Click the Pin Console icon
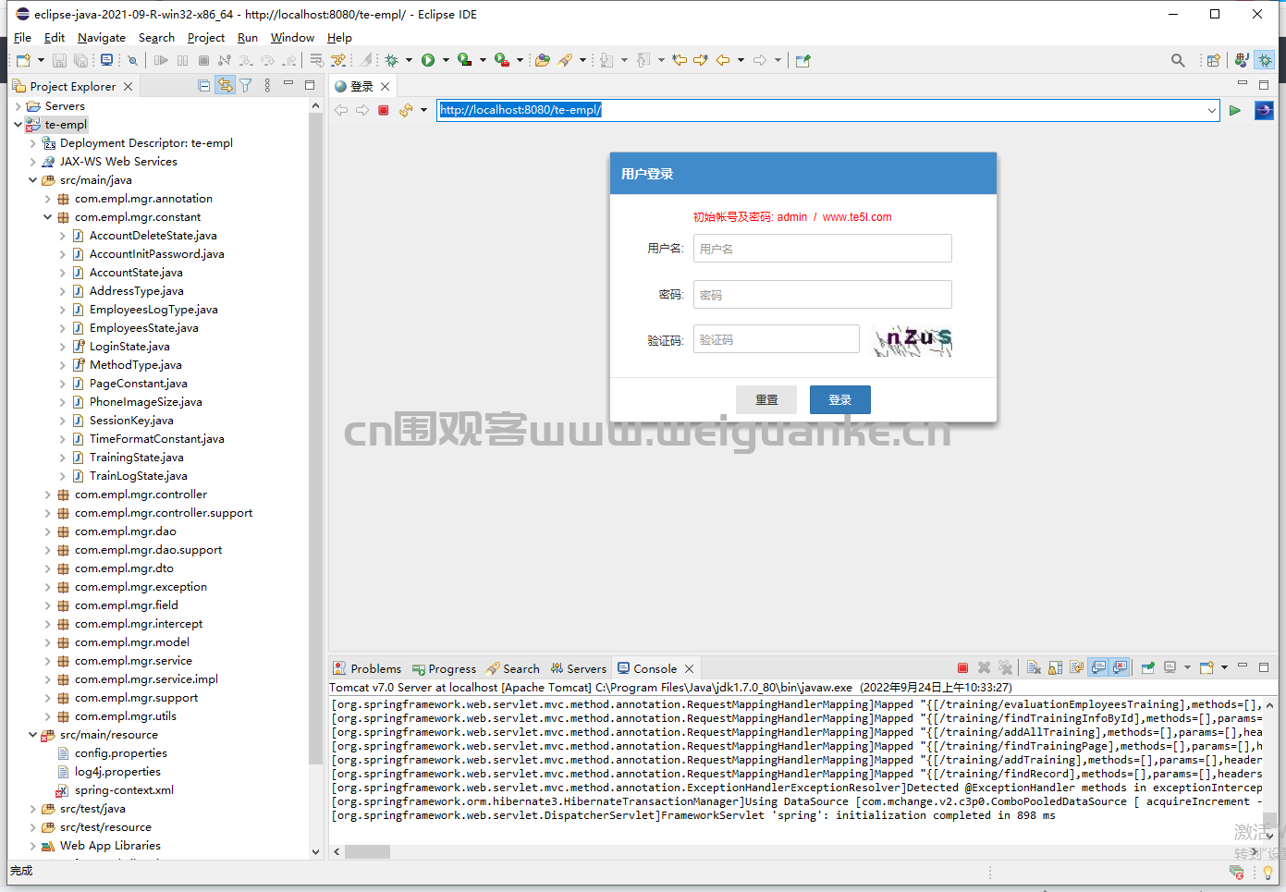The width and height of the screenshot is (1286, 892). pyautogui.click(x=1148, y=667)
